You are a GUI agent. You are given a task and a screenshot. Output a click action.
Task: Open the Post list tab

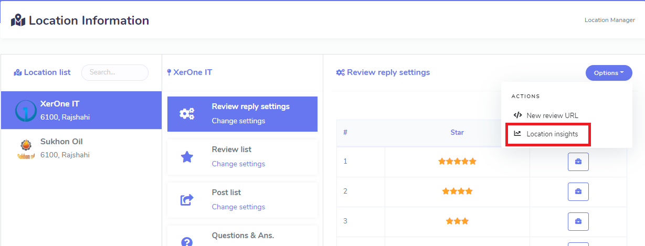click(x=242, y=200)
